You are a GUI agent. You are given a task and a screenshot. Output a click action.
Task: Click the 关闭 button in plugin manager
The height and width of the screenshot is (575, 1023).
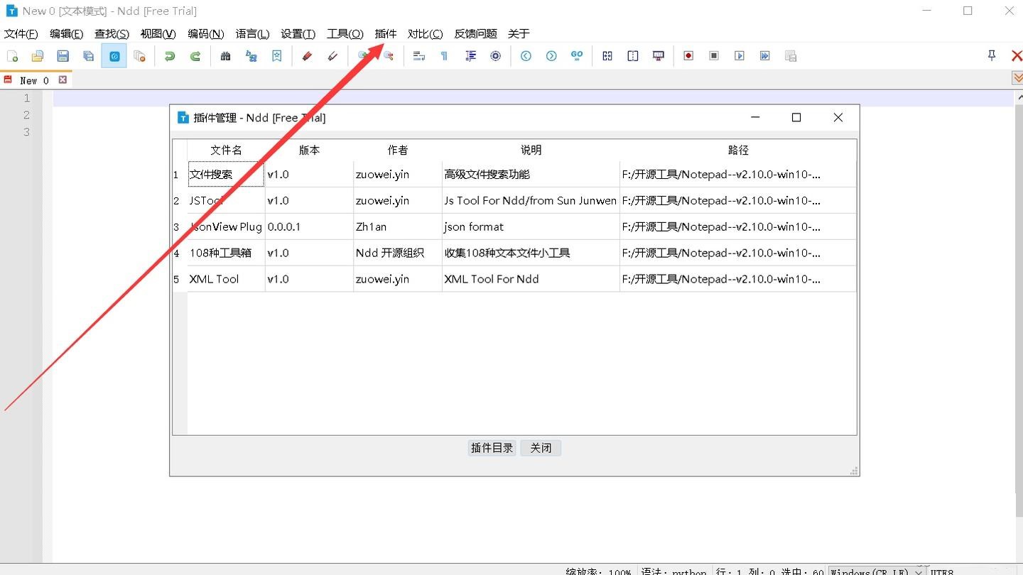tap(541, 448)
